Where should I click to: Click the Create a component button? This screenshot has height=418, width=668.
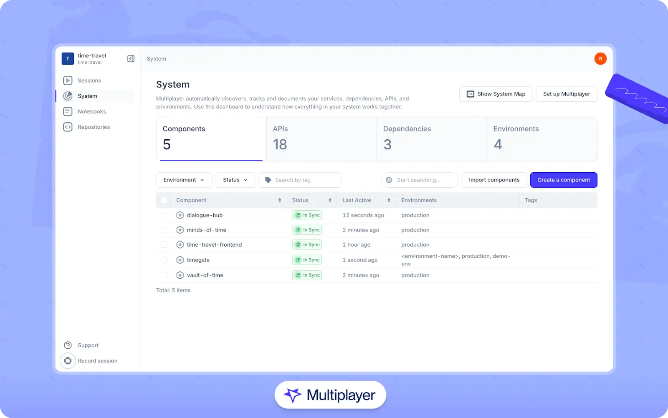pos(563,180)
